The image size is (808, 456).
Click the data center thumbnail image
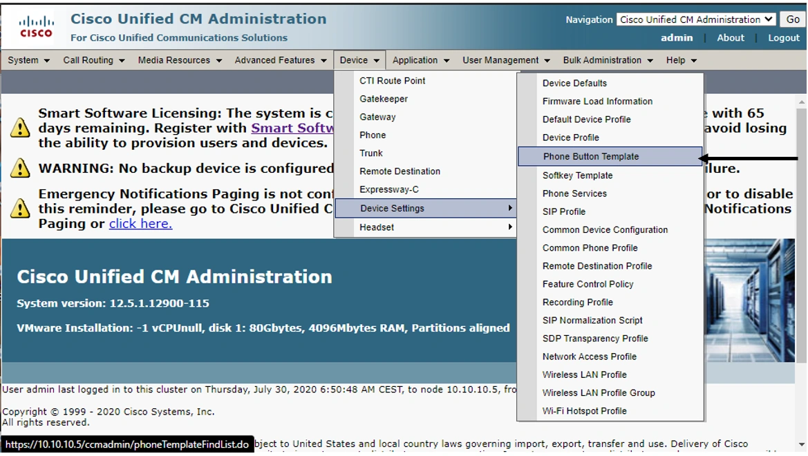(750, 300)
